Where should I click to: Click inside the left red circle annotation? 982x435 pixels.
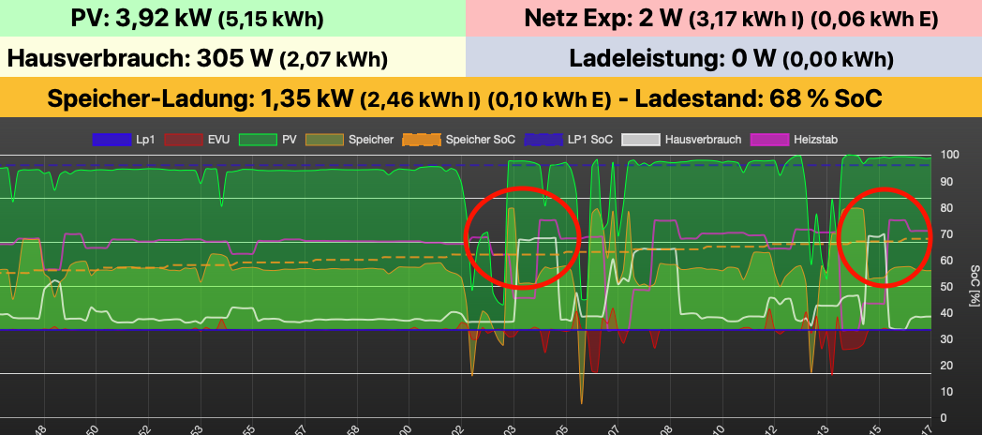524,235
